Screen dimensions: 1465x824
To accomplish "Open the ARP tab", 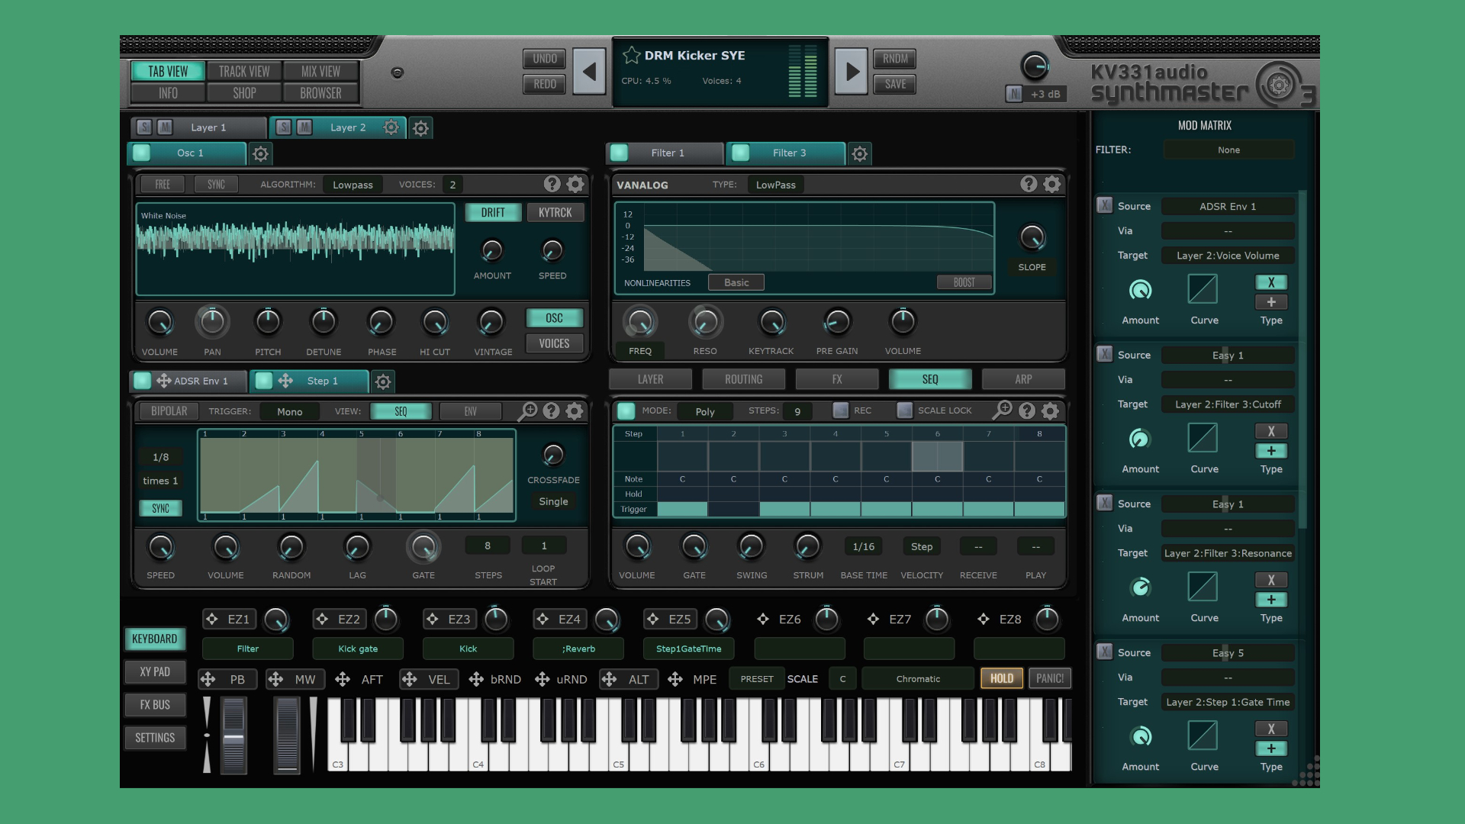I will point(1022,378).
